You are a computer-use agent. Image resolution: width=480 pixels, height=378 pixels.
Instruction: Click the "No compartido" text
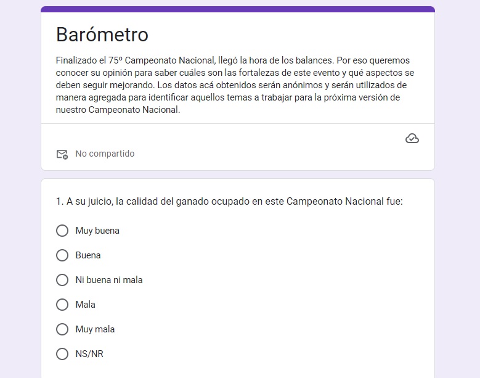pyautogui.click(x=105, y=154)
